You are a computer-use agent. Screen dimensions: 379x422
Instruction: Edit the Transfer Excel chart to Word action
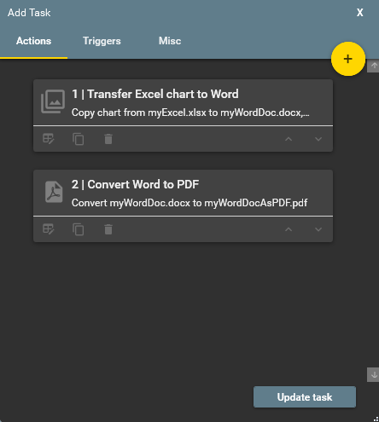pyautogui.click(x=49, y=139)
